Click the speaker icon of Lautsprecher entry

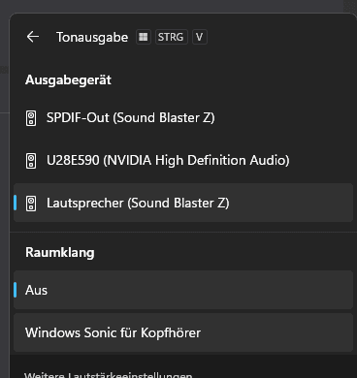[x=31, y=204]
